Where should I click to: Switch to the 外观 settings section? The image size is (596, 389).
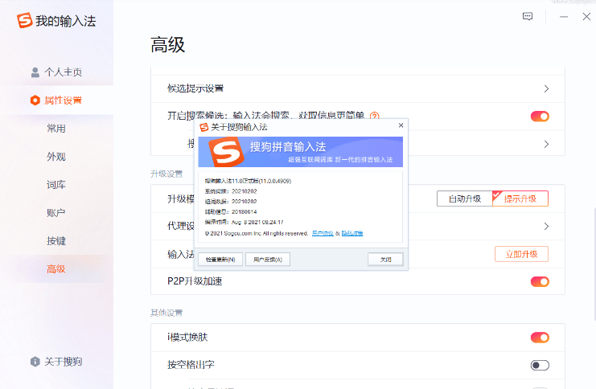pyautogui.click(x=56, y=157)
